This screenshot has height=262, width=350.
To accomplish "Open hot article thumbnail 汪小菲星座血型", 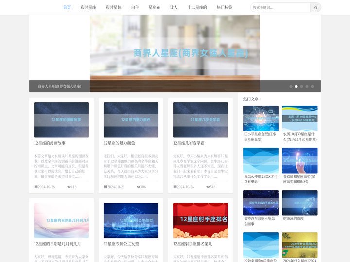I will [261, 118].
